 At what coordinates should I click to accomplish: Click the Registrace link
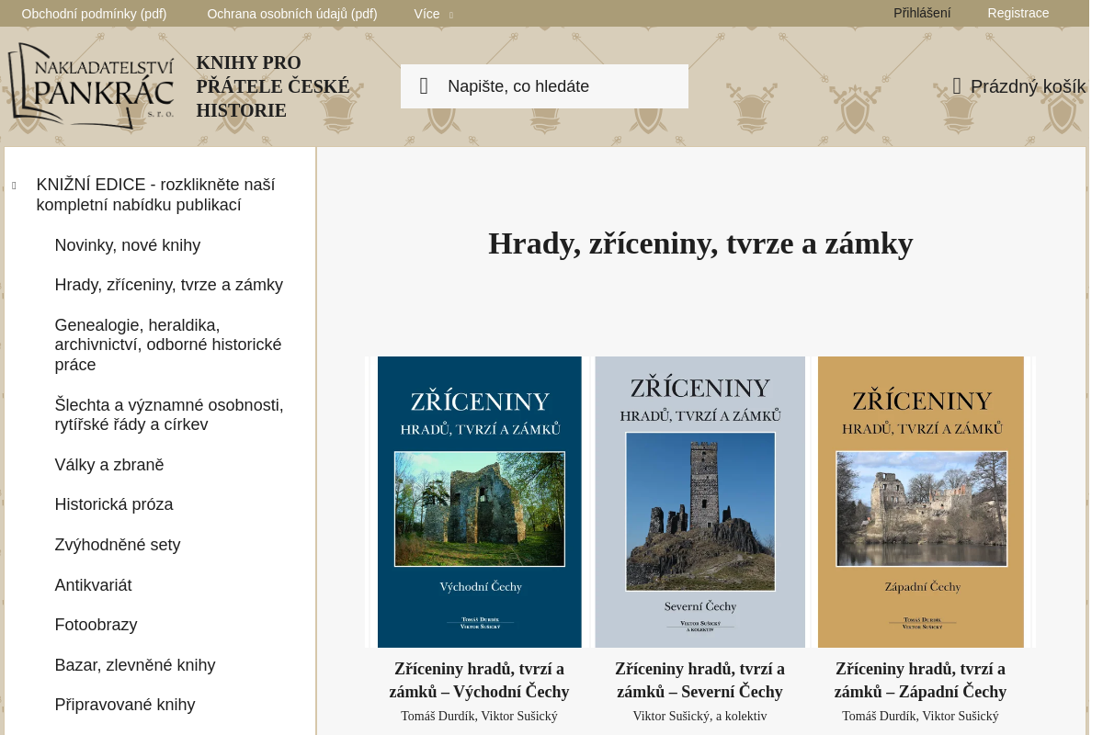pyautogui.click(x=1018, y=13)
